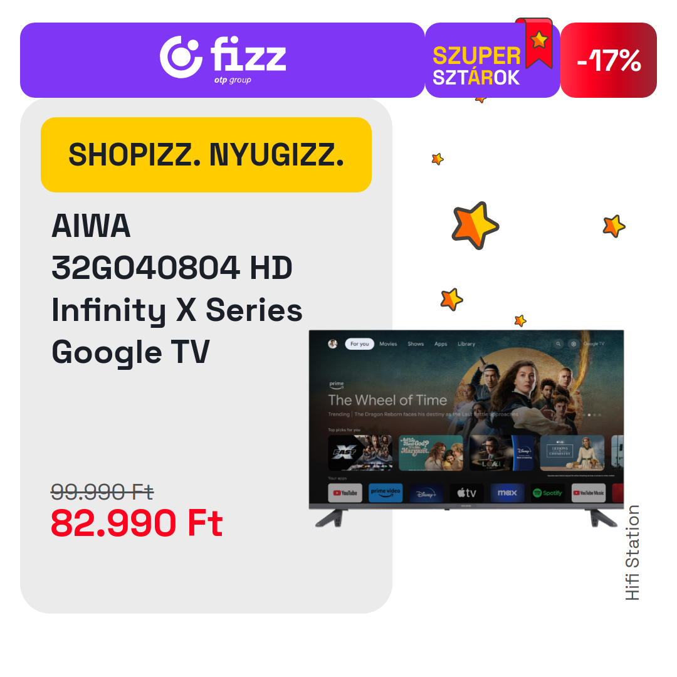Open the Disney+ app tile
This screenshot has height=677, width=677.
pyautogui.click(x=426, y=493)
